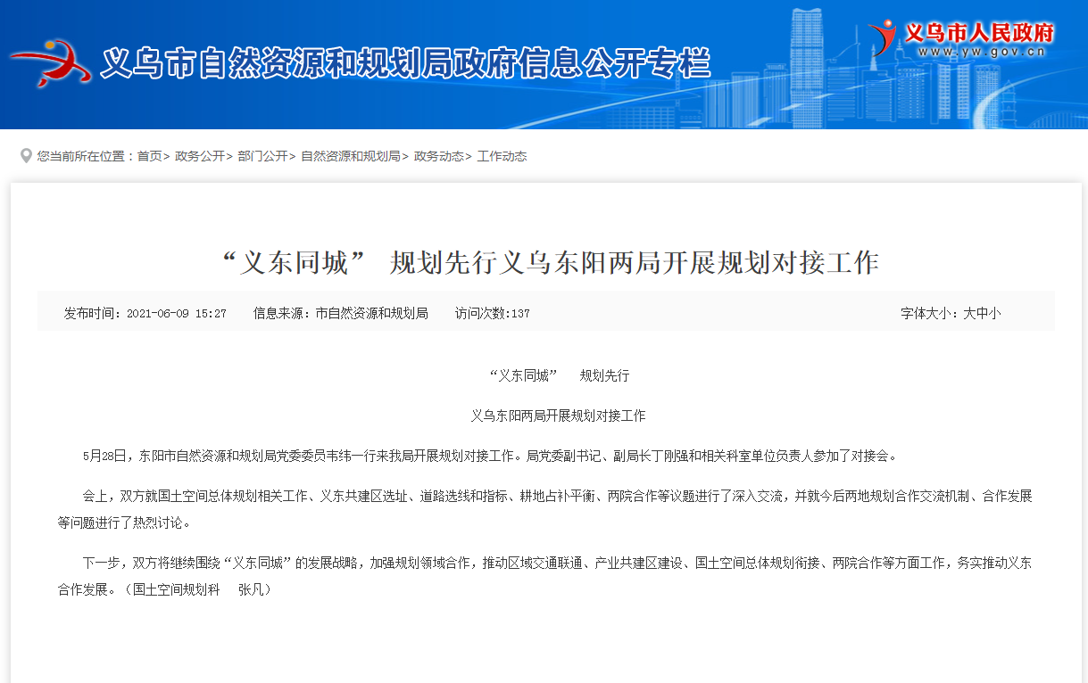Open the 政务动态 breadcrumb section
The width and height of the screenshot is (1088, 683).
[x=438, y=156]
